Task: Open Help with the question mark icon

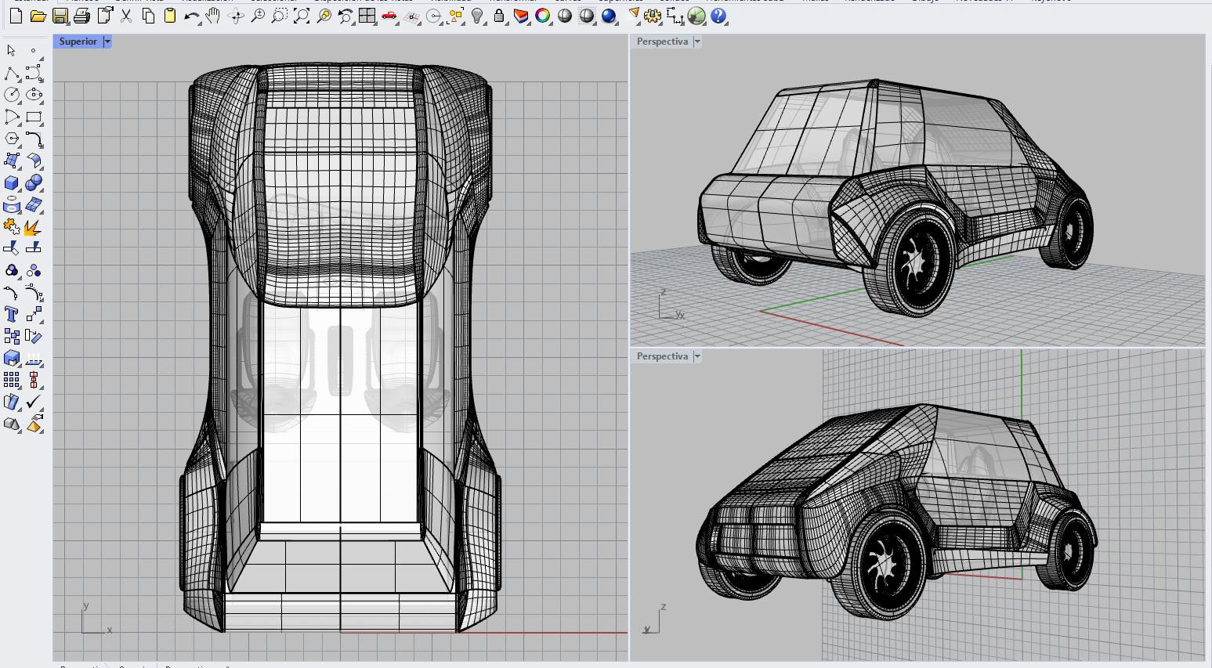Action: tap(718, 16)
